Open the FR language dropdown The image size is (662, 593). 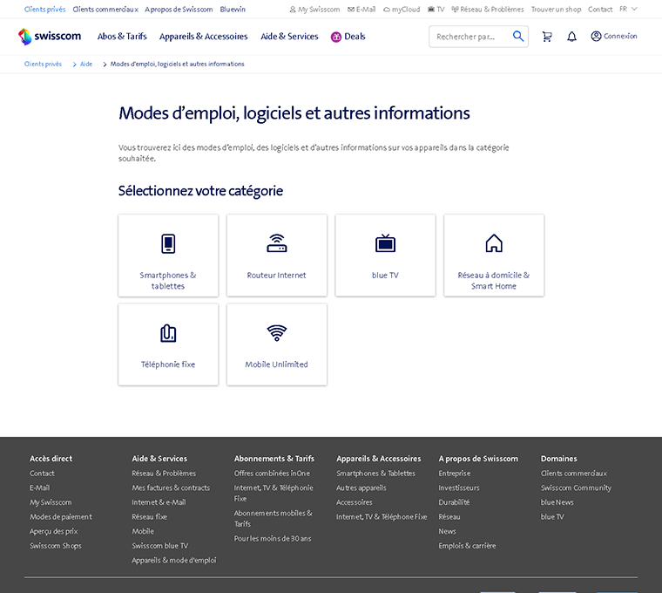click(x=628, y=9)
